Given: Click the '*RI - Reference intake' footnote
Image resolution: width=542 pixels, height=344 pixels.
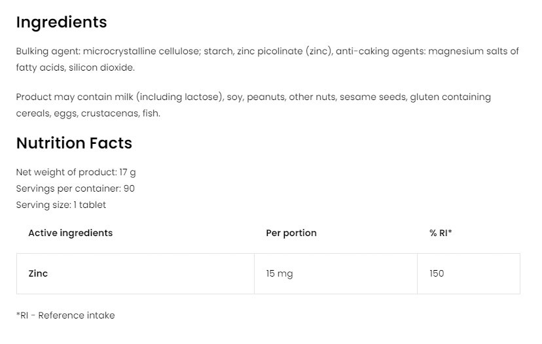Looking at the screenshot, I should (x=65, y=315).
